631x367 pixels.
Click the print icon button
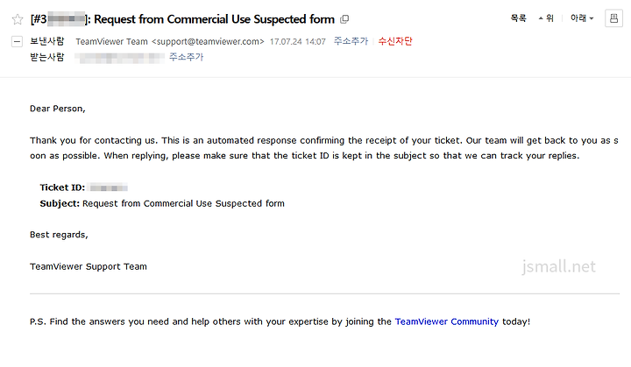click(613, 18)
